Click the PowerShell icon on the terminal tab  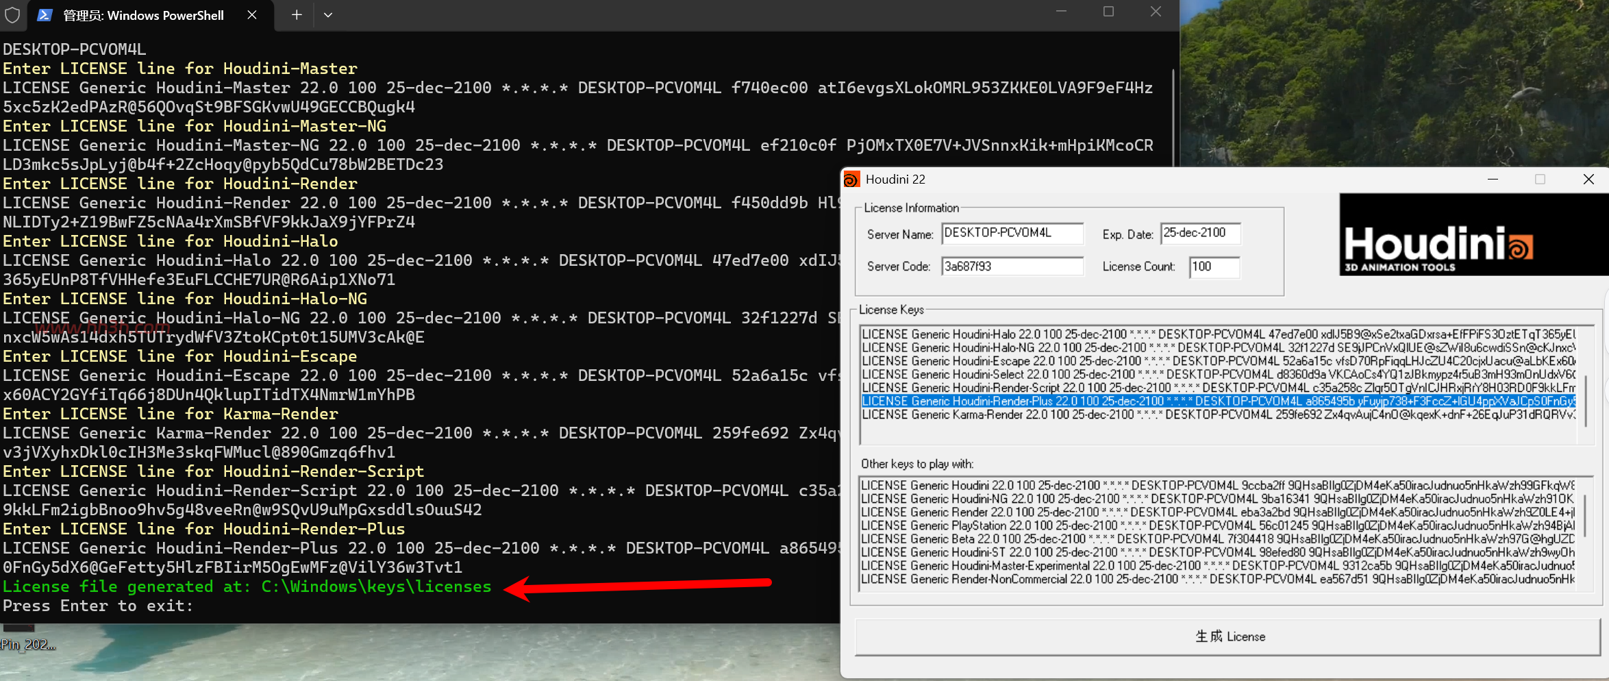point(45,15)
